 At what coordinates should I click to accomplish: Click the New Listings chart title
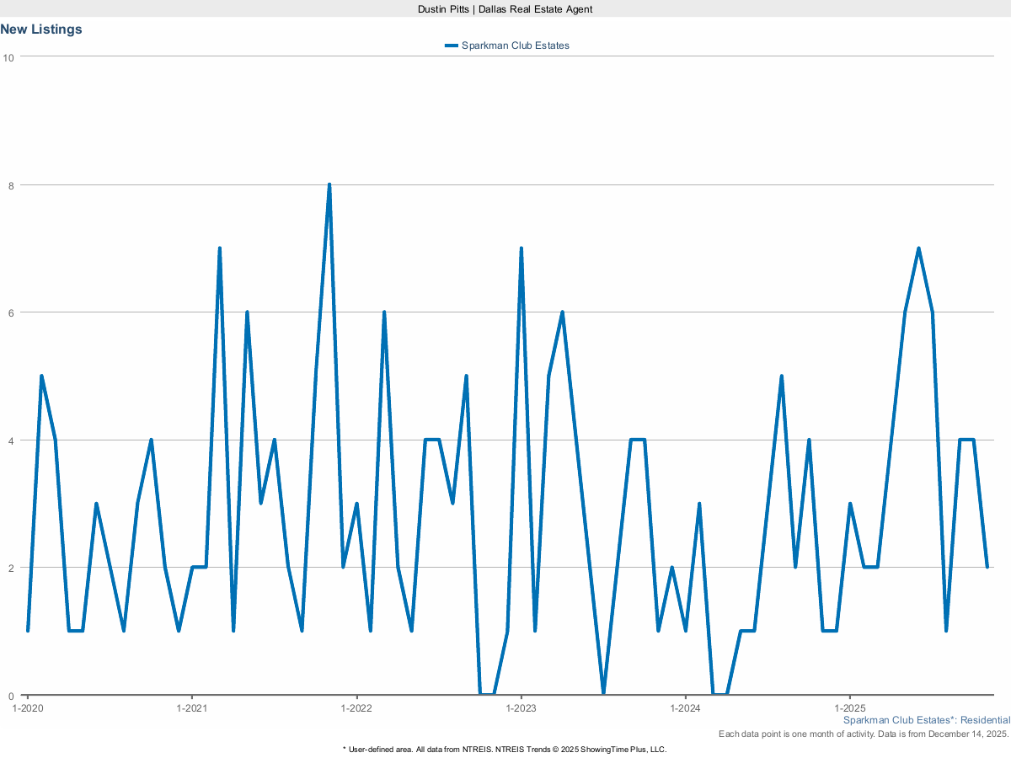(41, 29)
